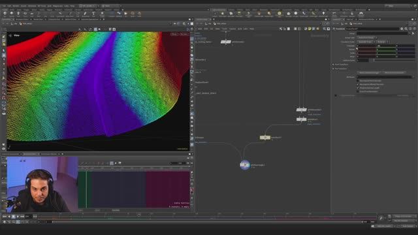Click the play button on the playbar
Image resolution: width=418 pixels, height=235 pixels.
(18, 217)
